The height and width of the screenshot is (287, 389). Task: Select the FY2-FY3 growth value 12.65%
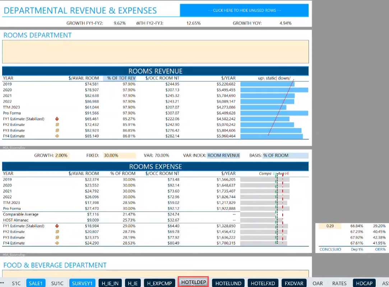click(193, 23)
